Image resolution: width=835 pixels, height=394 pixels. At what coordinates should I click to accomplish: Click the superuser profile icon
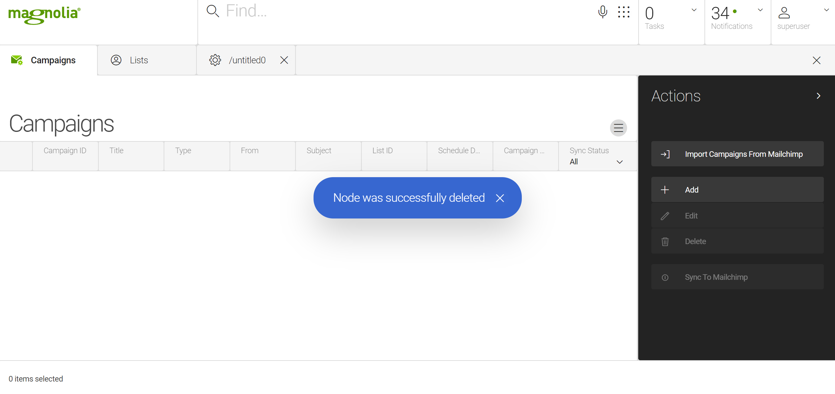[x=784, y=13]
